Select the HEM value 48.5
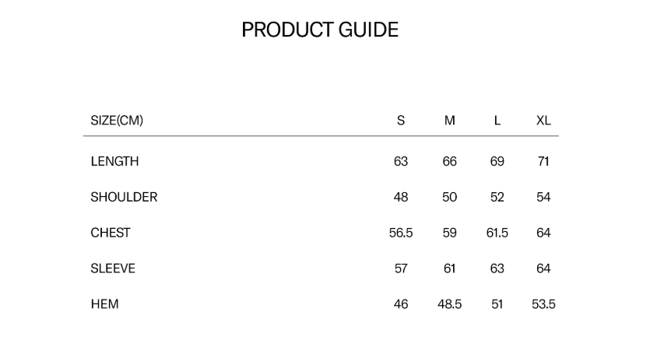 point(450,304)
